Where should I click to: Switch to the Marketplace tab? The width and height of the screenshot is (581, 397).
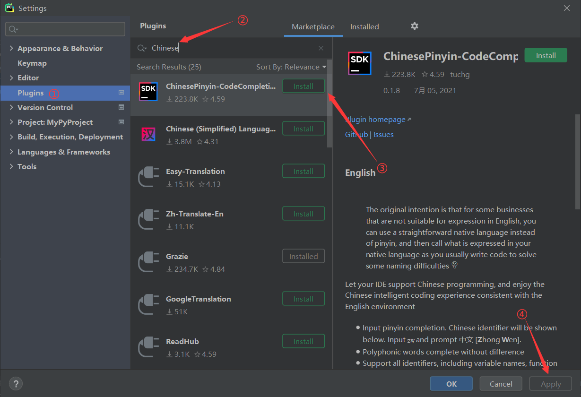[313, 27]
